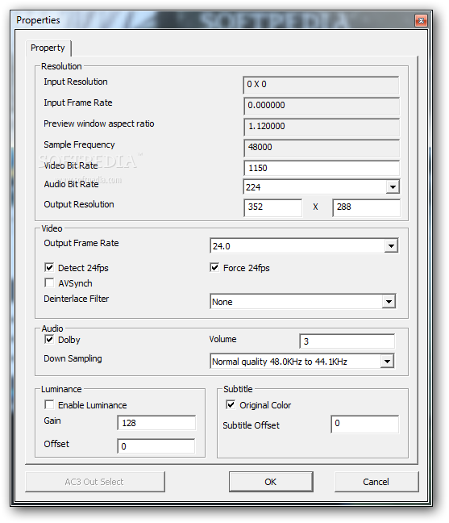
Task: Click the 'Output Resolution' label
Action: (79, 204)
